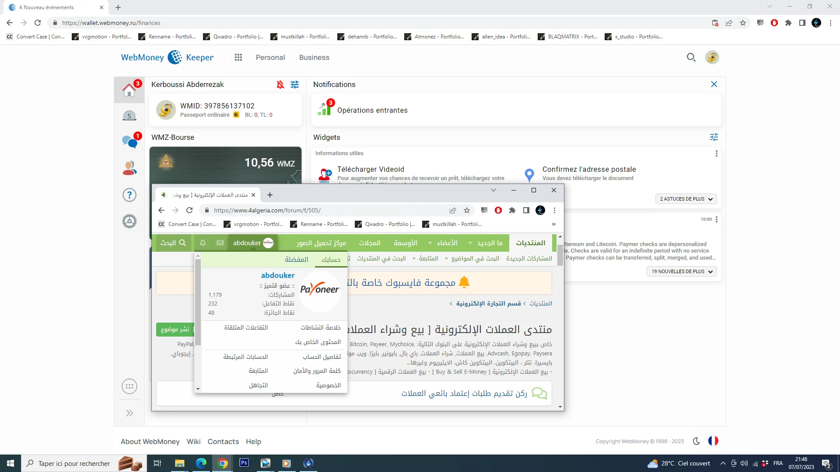Click the help question mark sidebar icon
The image size is (840, 472).
(x=129, y=195)
